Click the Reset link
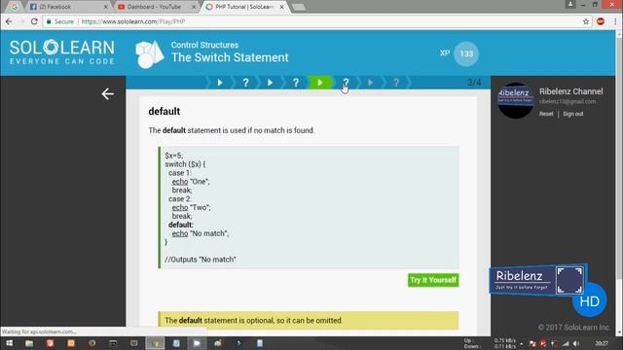 (x=546, y=114)
